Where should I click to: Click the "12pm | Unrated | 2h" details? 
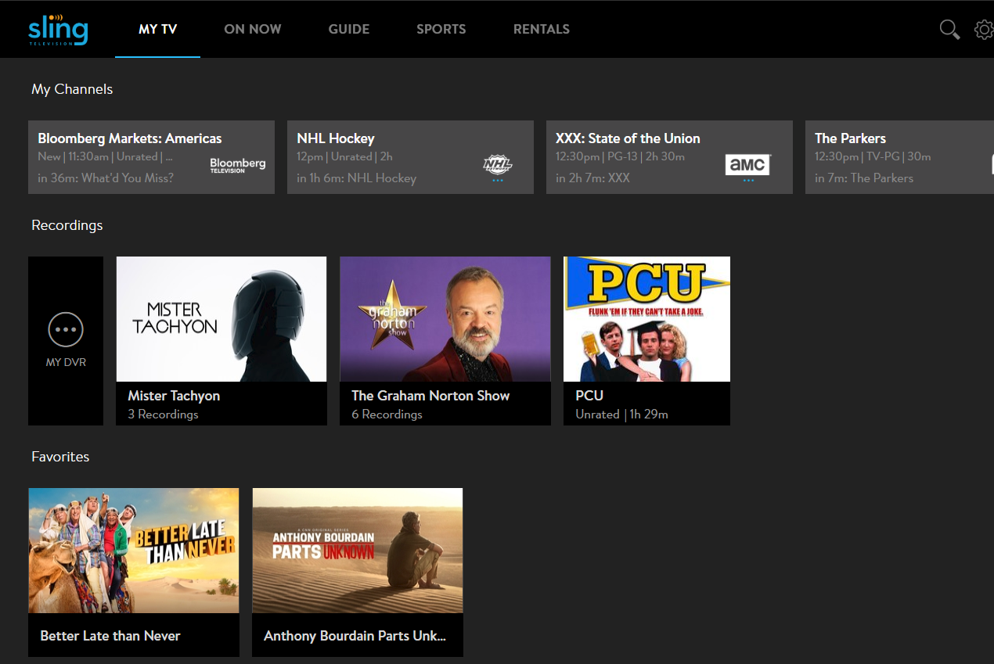[x=344, y=156]
